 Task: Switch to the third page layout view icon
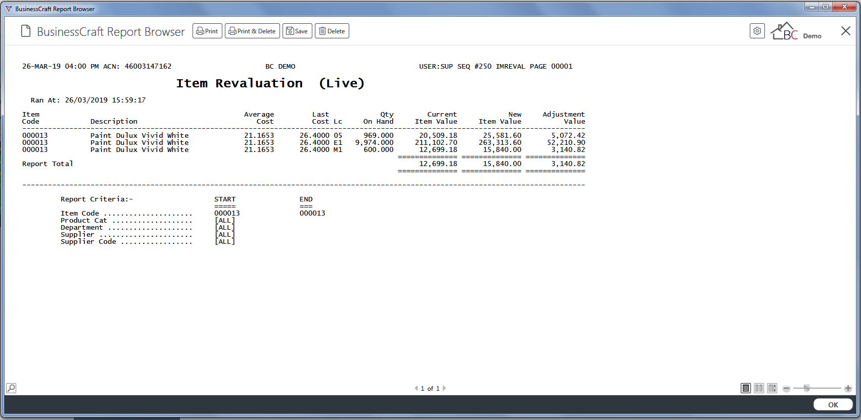point(772,388)
